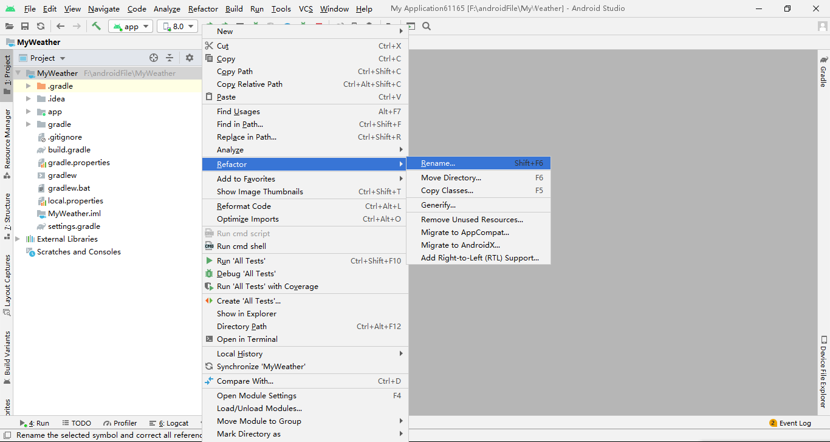The image size is (830, 442).
Task: Expand the .gradle folder node
Action: coord(28,86)
